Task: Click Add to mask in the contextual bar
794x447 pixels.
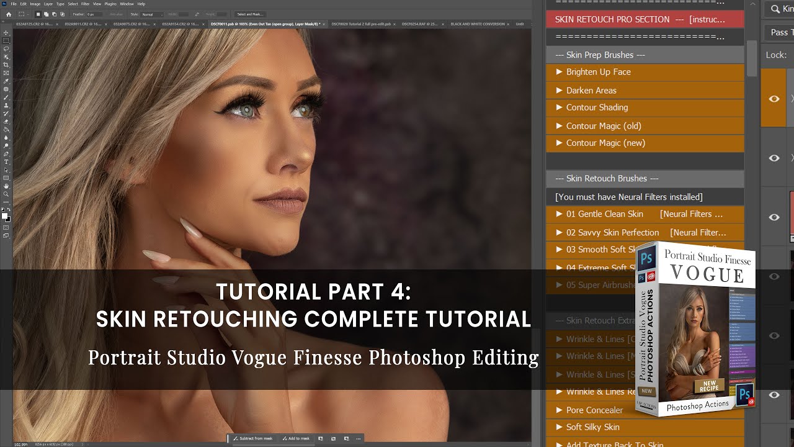Action: [295, 438]
